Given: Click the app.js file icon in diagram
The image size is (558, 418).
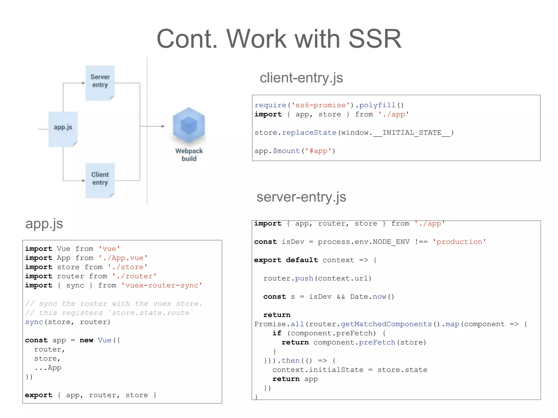Looking at the screenshot, I should [63, 129].
